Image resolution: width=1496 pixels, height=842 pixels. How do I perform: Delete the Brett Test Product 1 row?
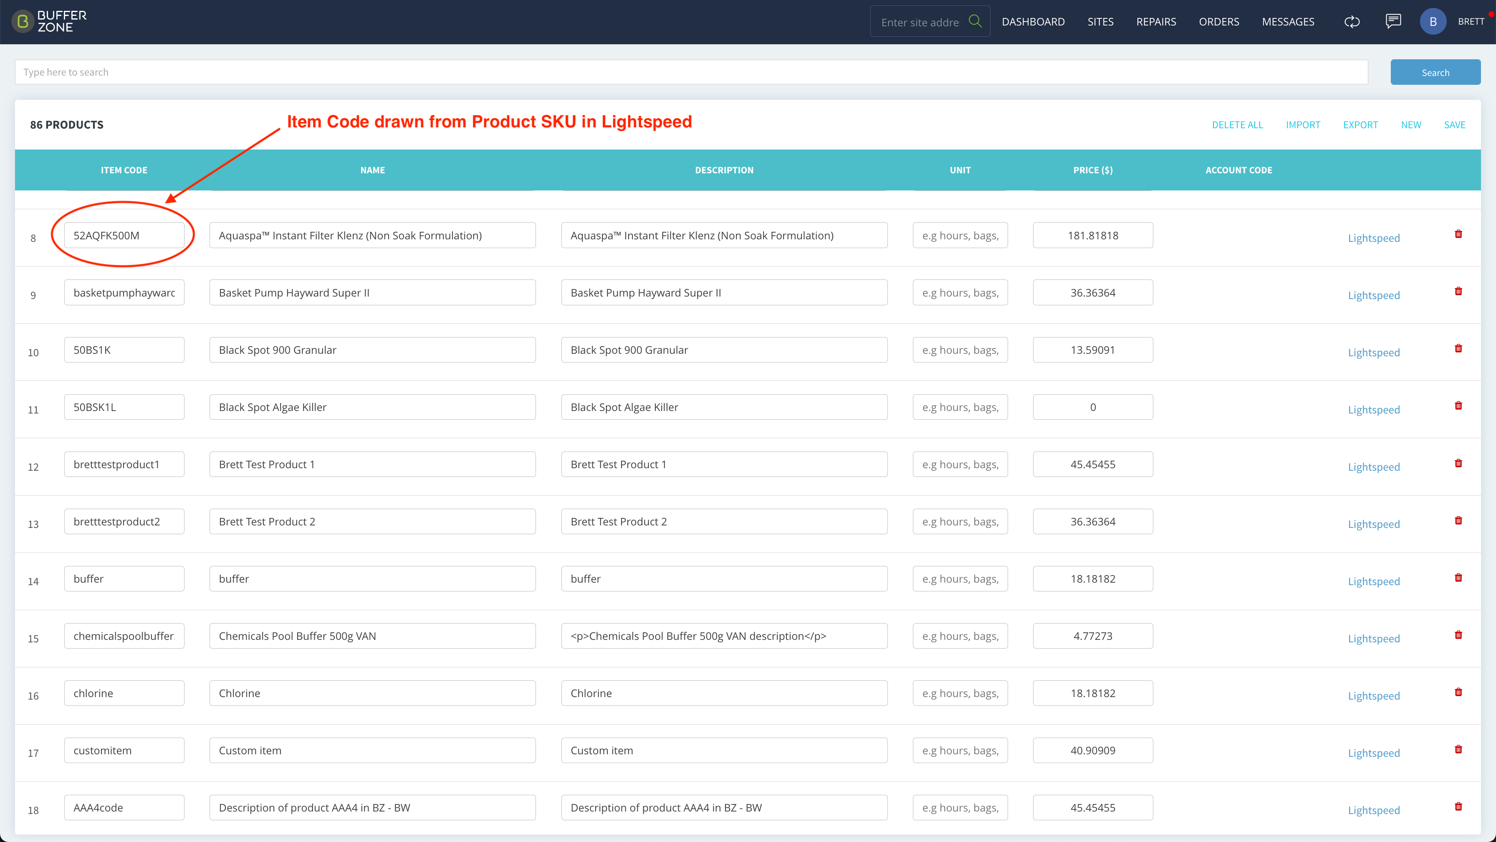pyautogui.click(x=1458, y=463)
